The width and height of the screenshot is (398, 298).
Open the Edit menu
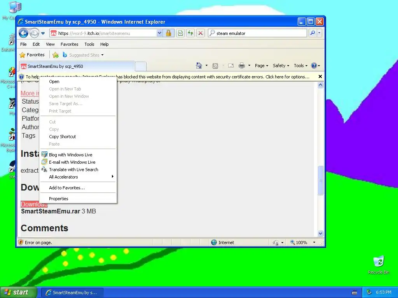pos(36,44)
